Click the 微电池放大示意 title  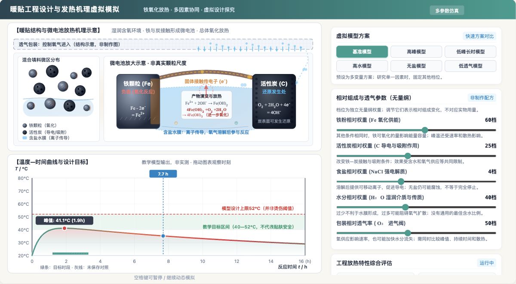pos(148,63)
